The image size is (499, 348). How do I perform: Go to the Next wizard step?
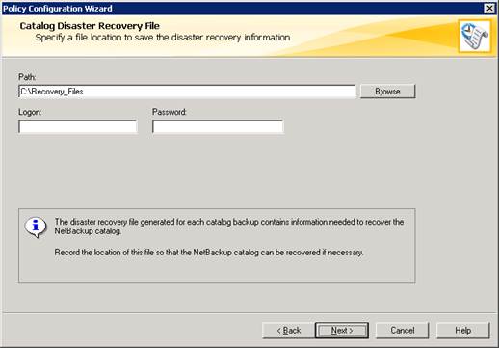point(342,331)
